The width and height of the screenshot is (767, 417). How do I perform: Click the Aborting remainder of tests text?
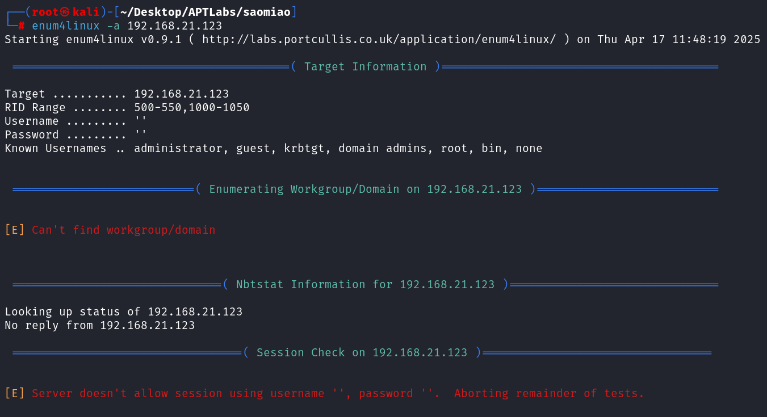(549, 393)
